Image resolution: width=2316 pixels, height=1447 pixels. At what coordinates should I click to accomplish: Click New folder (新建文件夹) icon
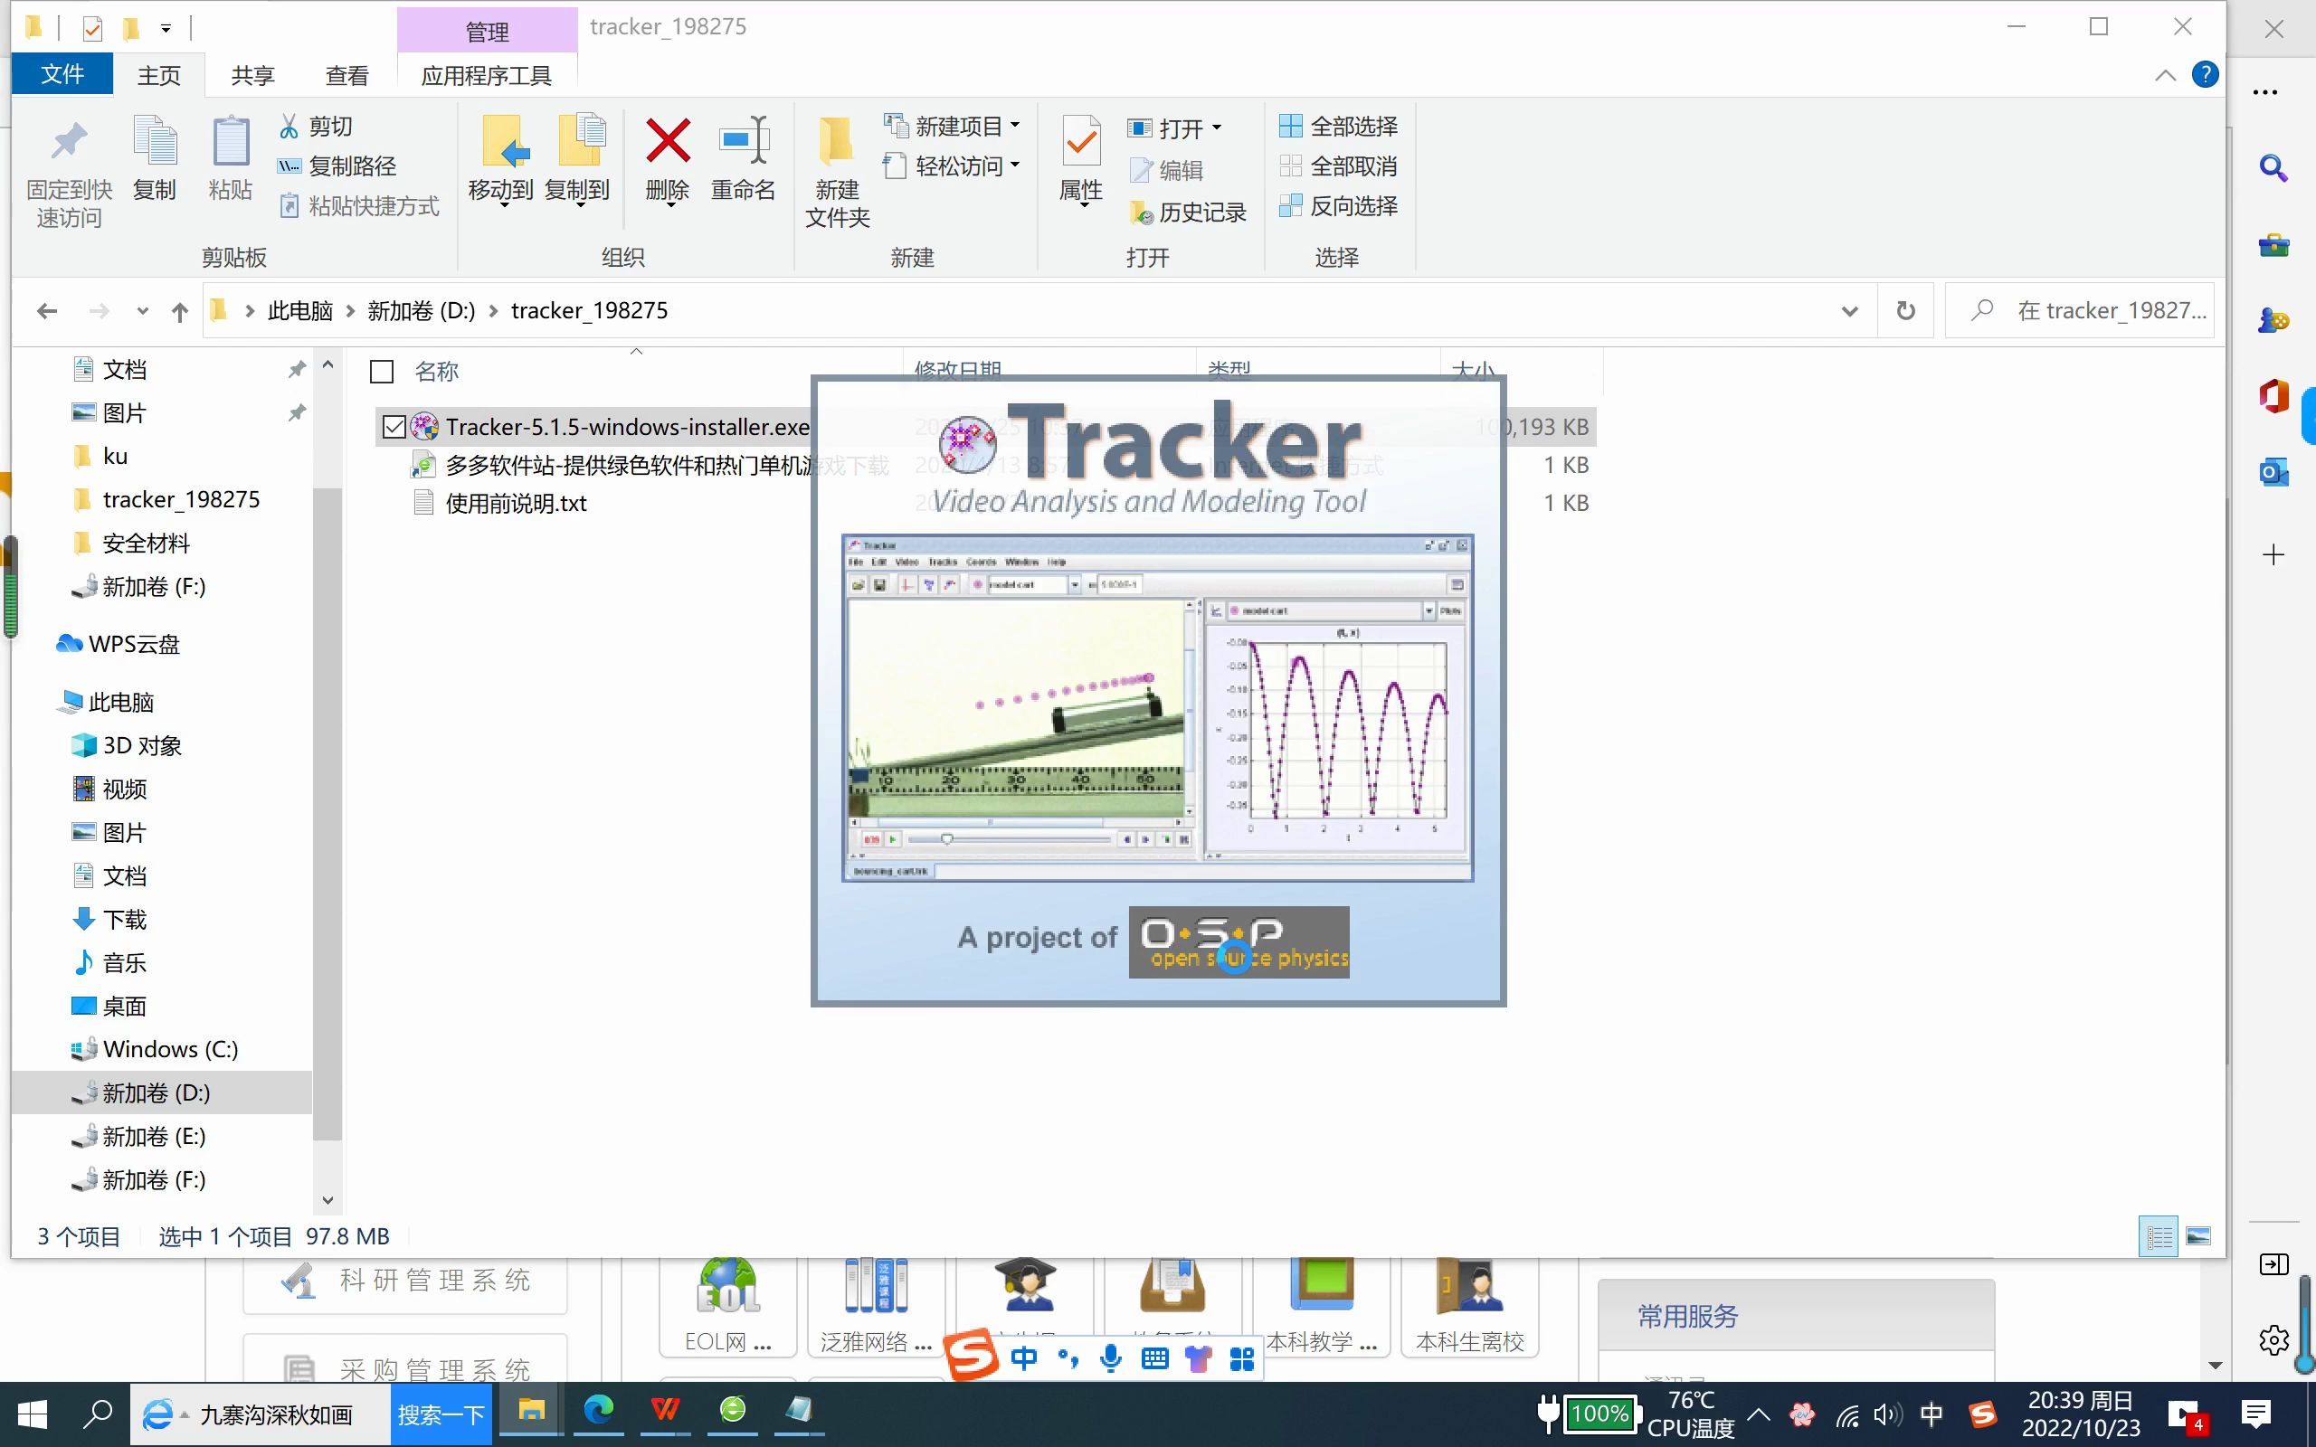836,141
